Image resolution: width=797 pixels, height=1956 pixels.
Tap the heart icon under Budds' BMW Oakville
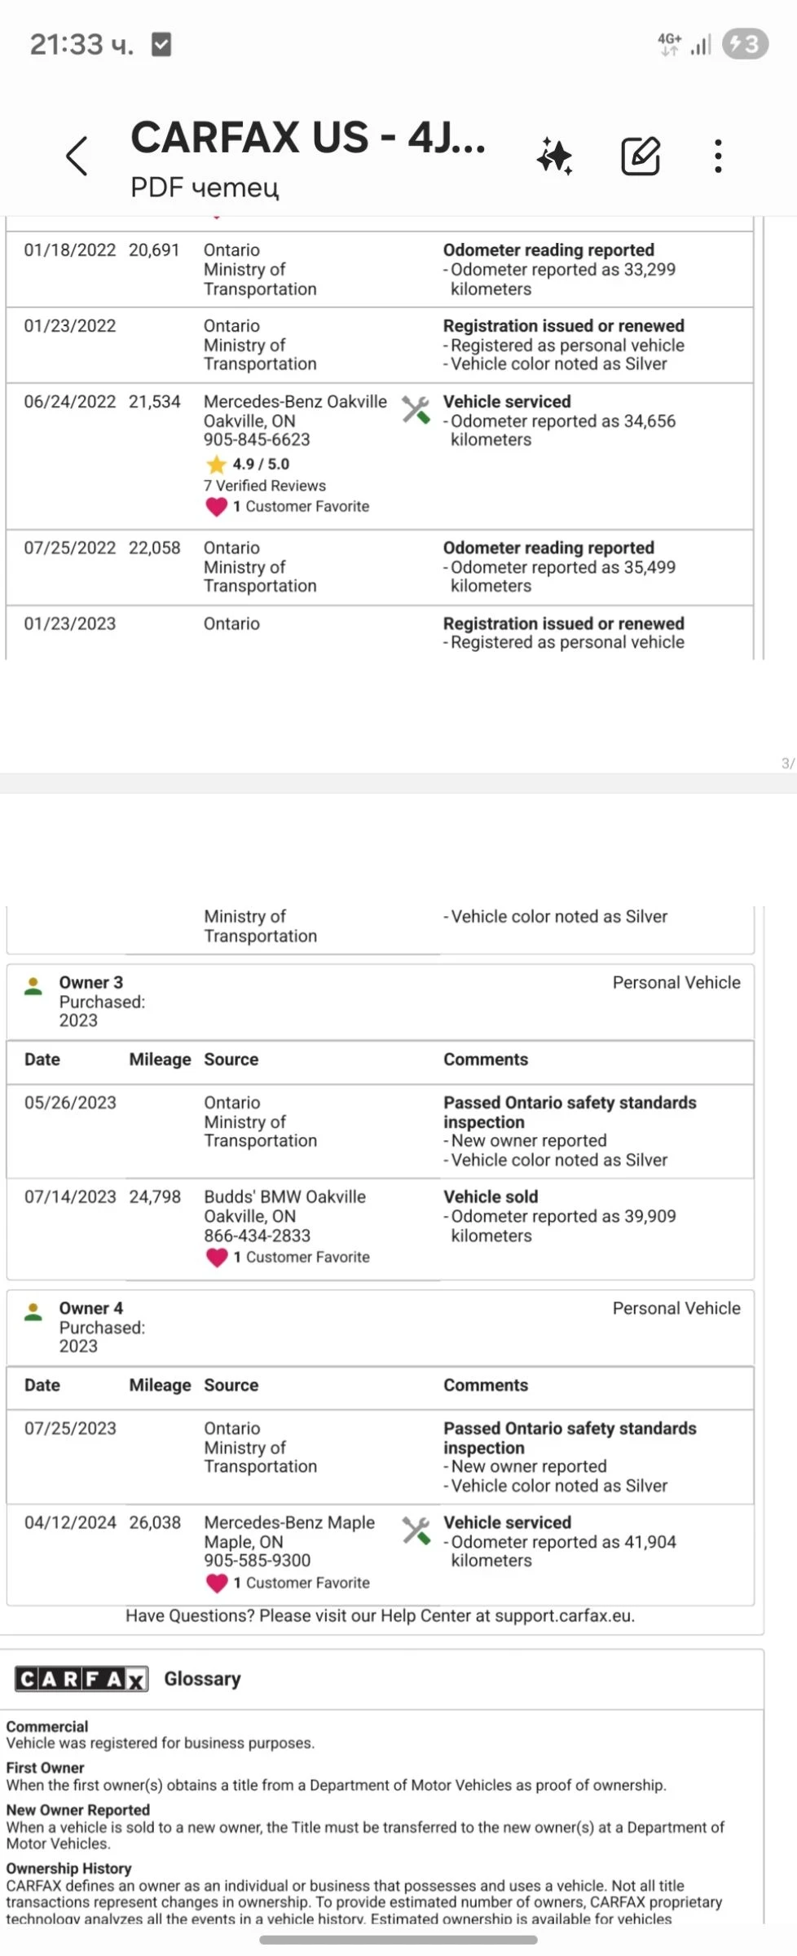point(217,1258)
